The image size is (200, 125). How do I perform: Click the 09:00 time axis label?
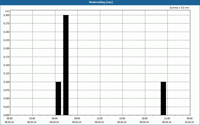(x=77, y=118)
